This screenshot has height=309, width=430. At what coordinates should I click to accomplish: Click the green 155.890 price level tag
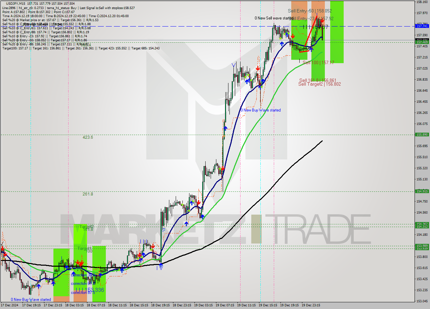(x=422, y=134)
